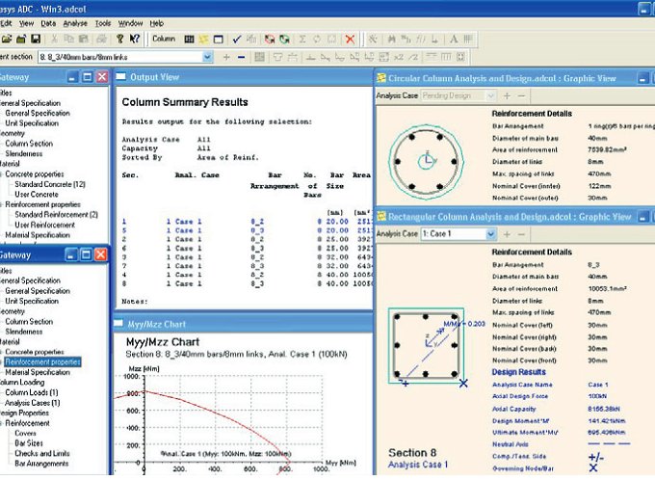Click the letter A text-style icon
The image size is (655, 480).
pyautogui.click(x=454, y=40)
